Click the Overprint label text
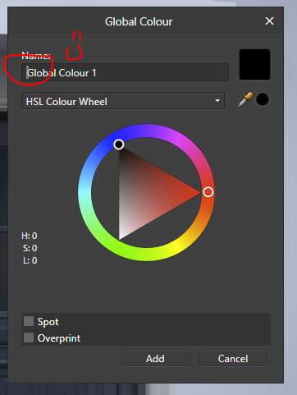The width and height of the screenshot is (297, 395). [59, 338]
